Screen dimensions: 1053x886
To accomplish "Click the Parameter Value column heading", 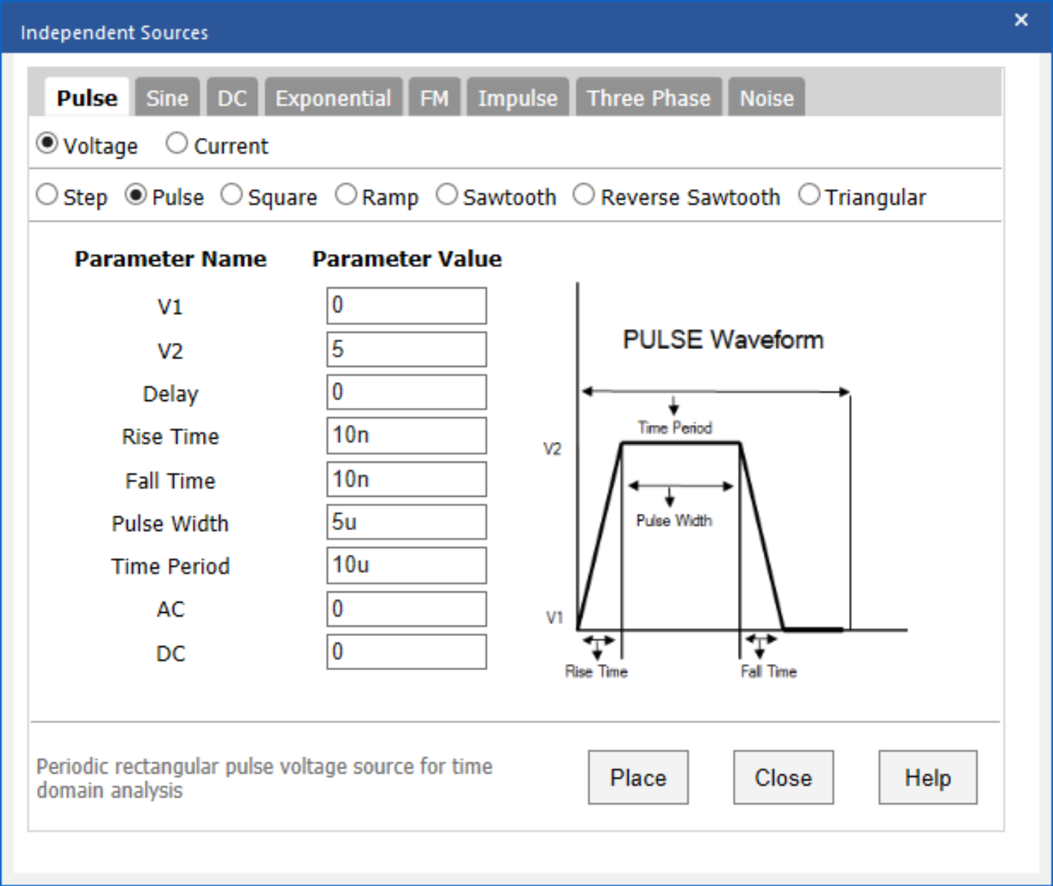I will 407,259.
